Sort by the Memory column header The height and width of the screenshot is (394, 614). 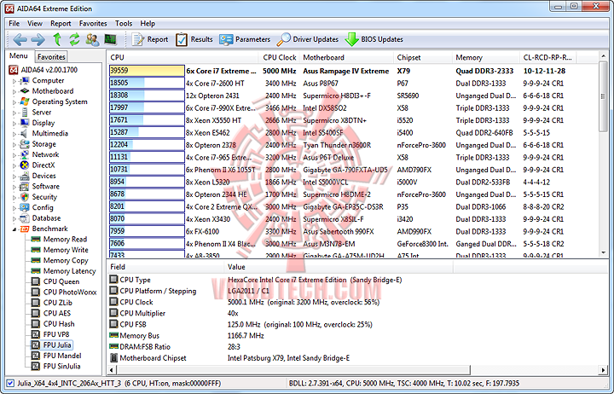(485, 57)
